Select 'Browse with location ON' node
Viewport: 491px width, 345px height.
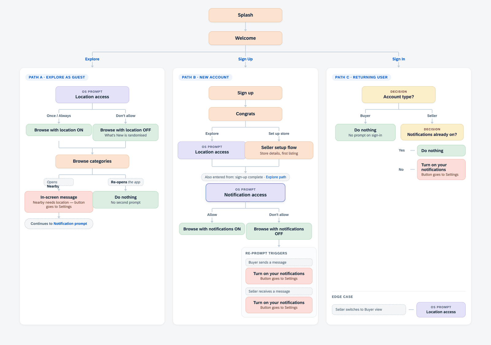[59, 130]
